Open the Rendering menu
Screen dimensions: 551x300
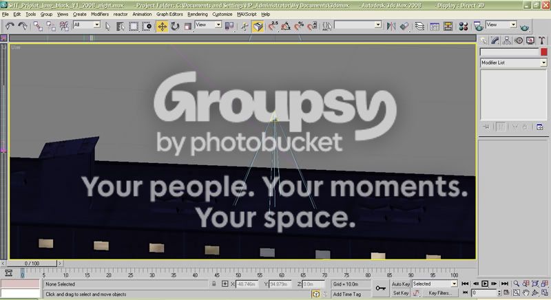point(198,14)
